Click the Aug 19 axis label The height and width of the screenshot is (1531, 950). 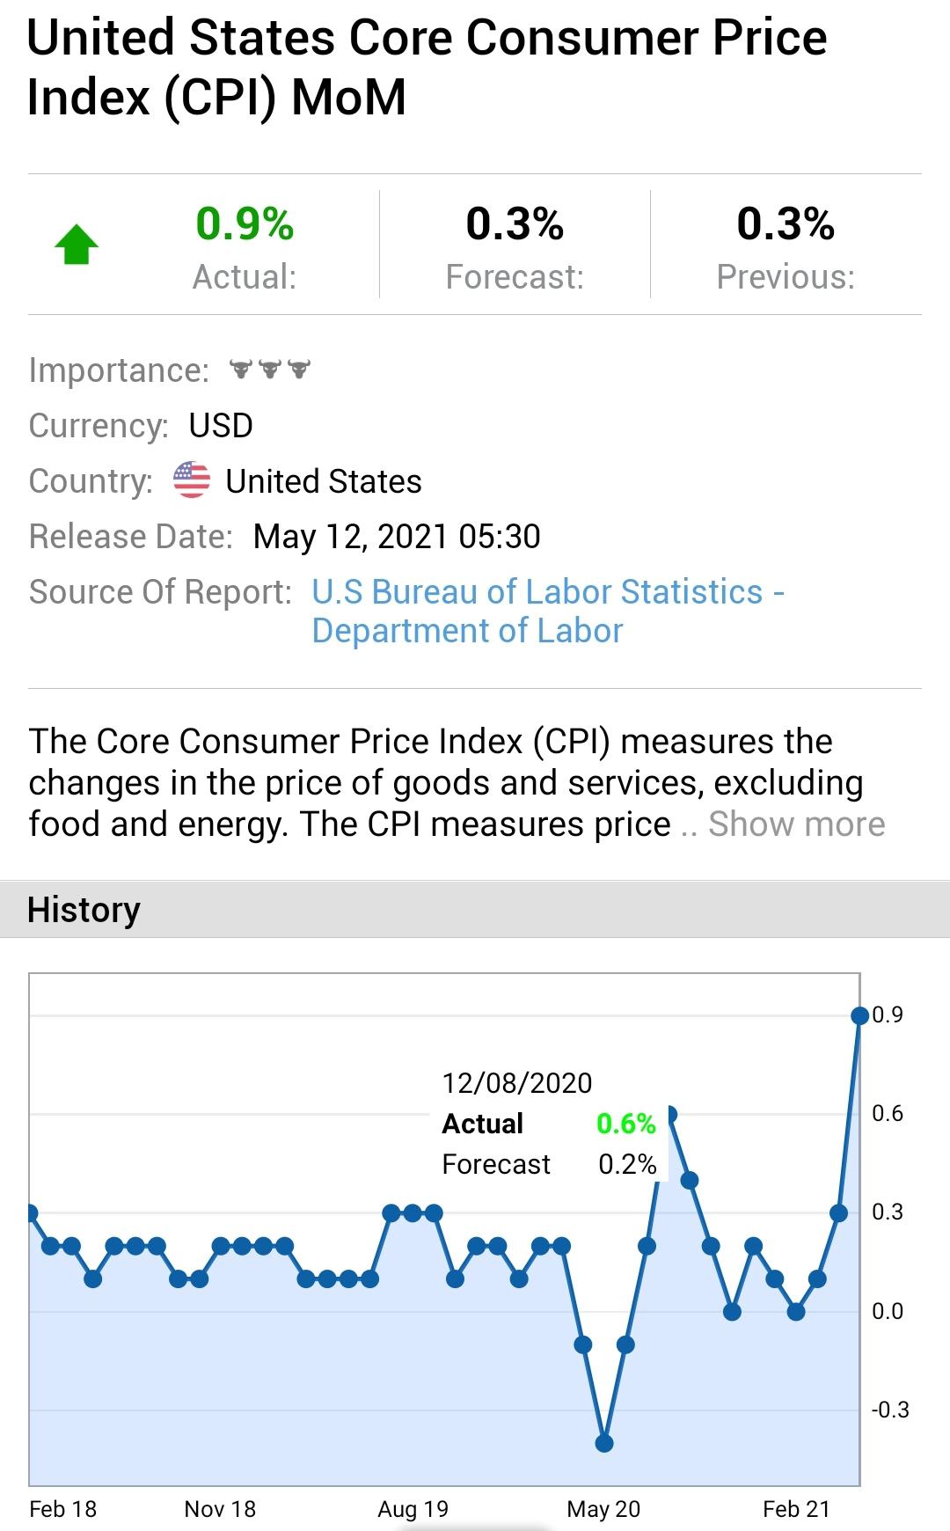tap(413, 1509)
